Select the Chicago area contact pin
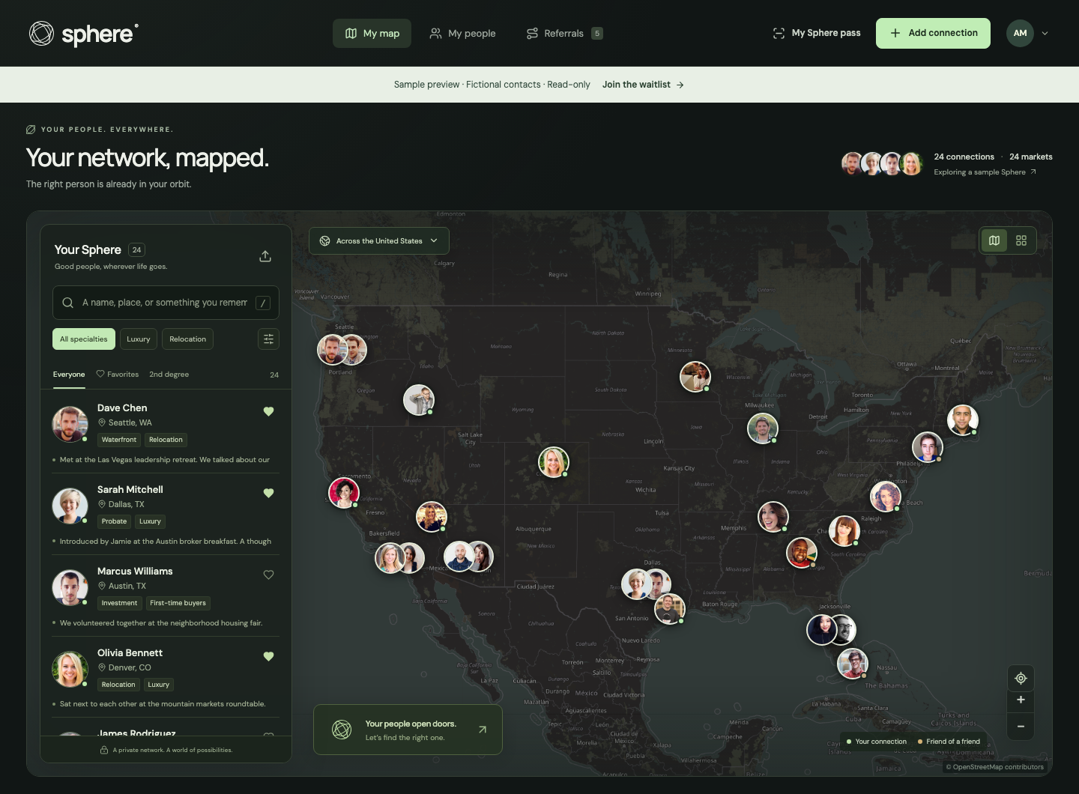This screenshot has height=794, width=1079. pos(762,428)
